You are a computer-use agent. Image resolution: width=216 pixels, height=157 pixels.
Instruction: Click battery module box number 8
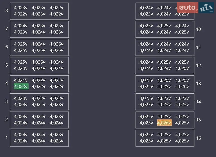pos(39,11)
